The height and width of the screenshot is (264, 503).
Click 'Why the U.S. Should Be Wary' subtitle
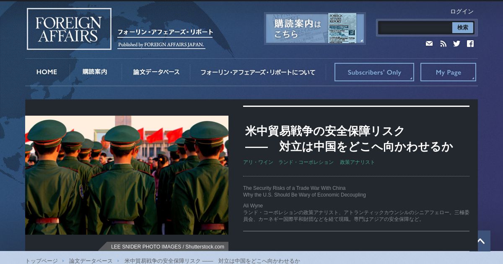(x=304, y=195)
